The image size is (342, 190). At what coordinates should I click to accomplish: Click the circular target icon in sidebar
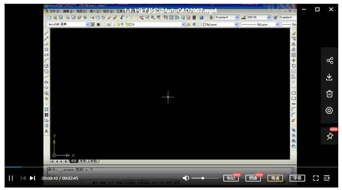[329, 111]
